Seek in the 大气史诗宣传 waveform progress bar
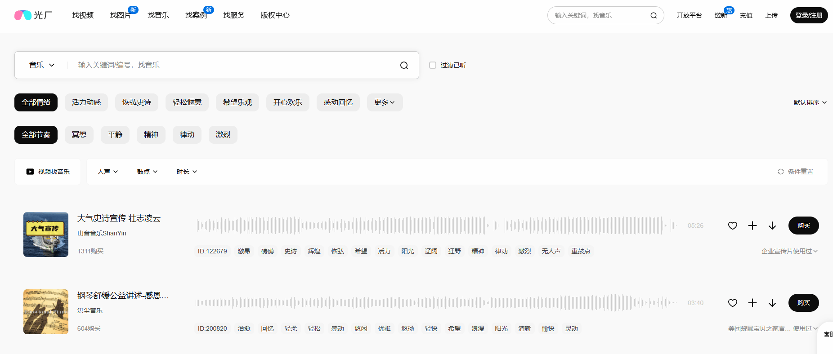Viewport: 833px width, 354px height. pyautogui.click(x=436, y=226)
